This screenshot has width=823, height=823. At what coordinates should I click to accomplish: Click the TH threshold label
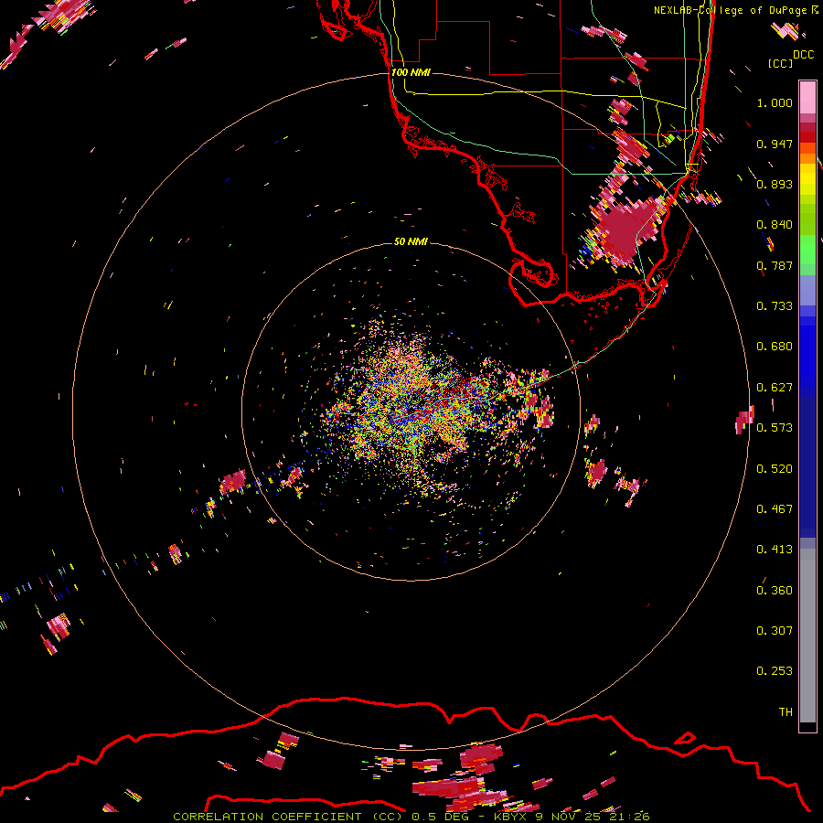(x=786, y=712)
